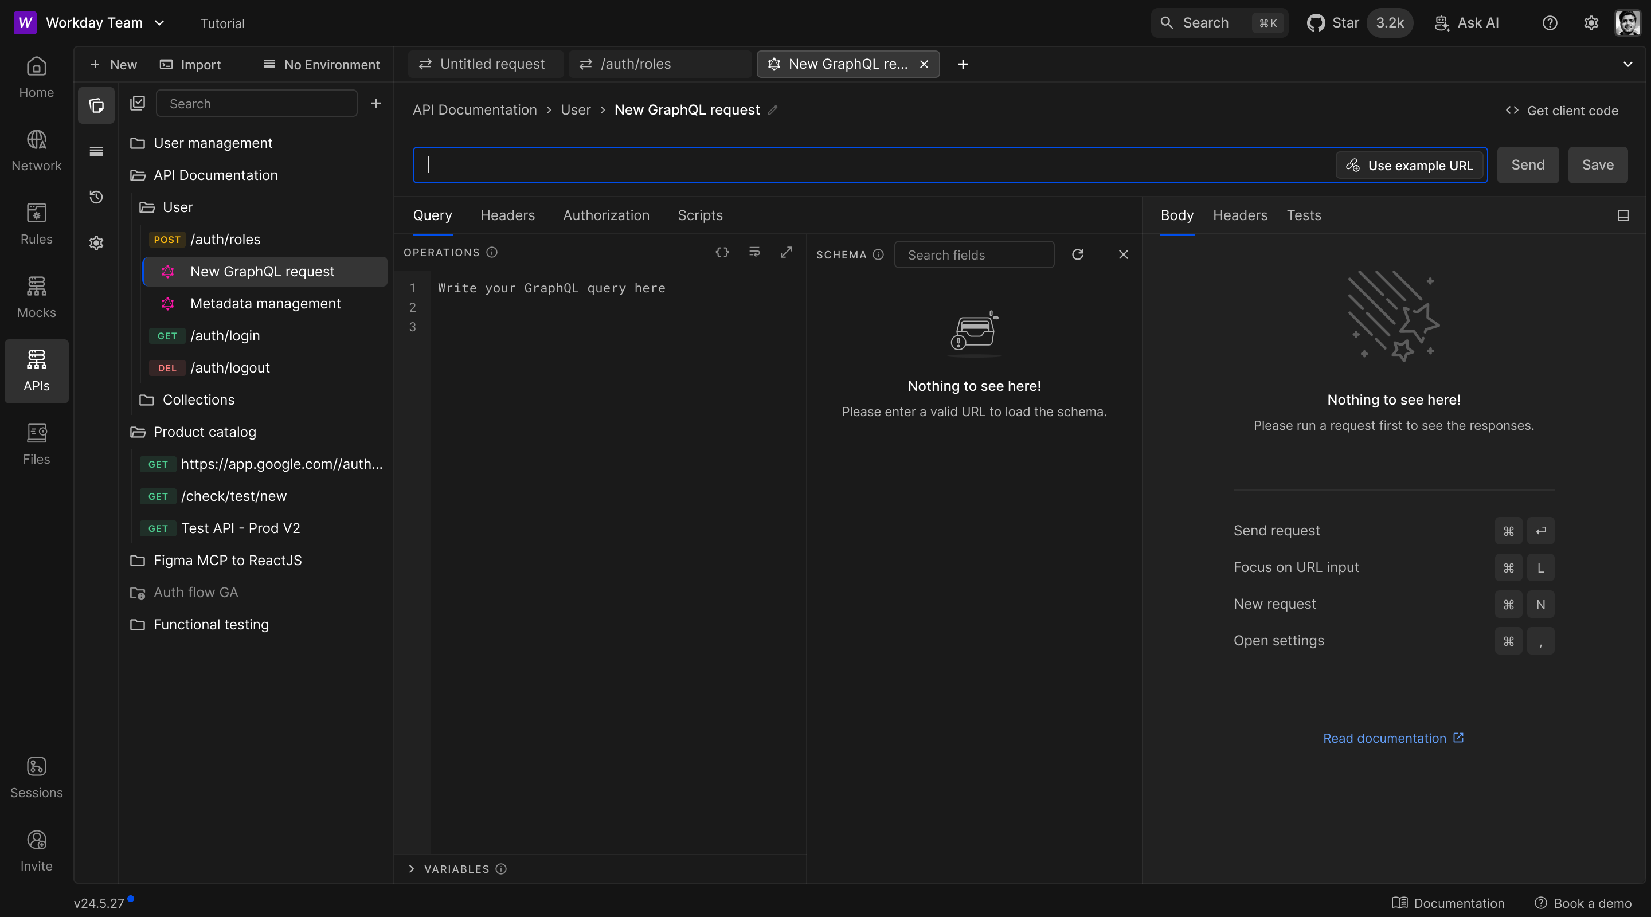1651x917 pixels.
Task: Click Book a demo link
Action: tap(1584, 903)
